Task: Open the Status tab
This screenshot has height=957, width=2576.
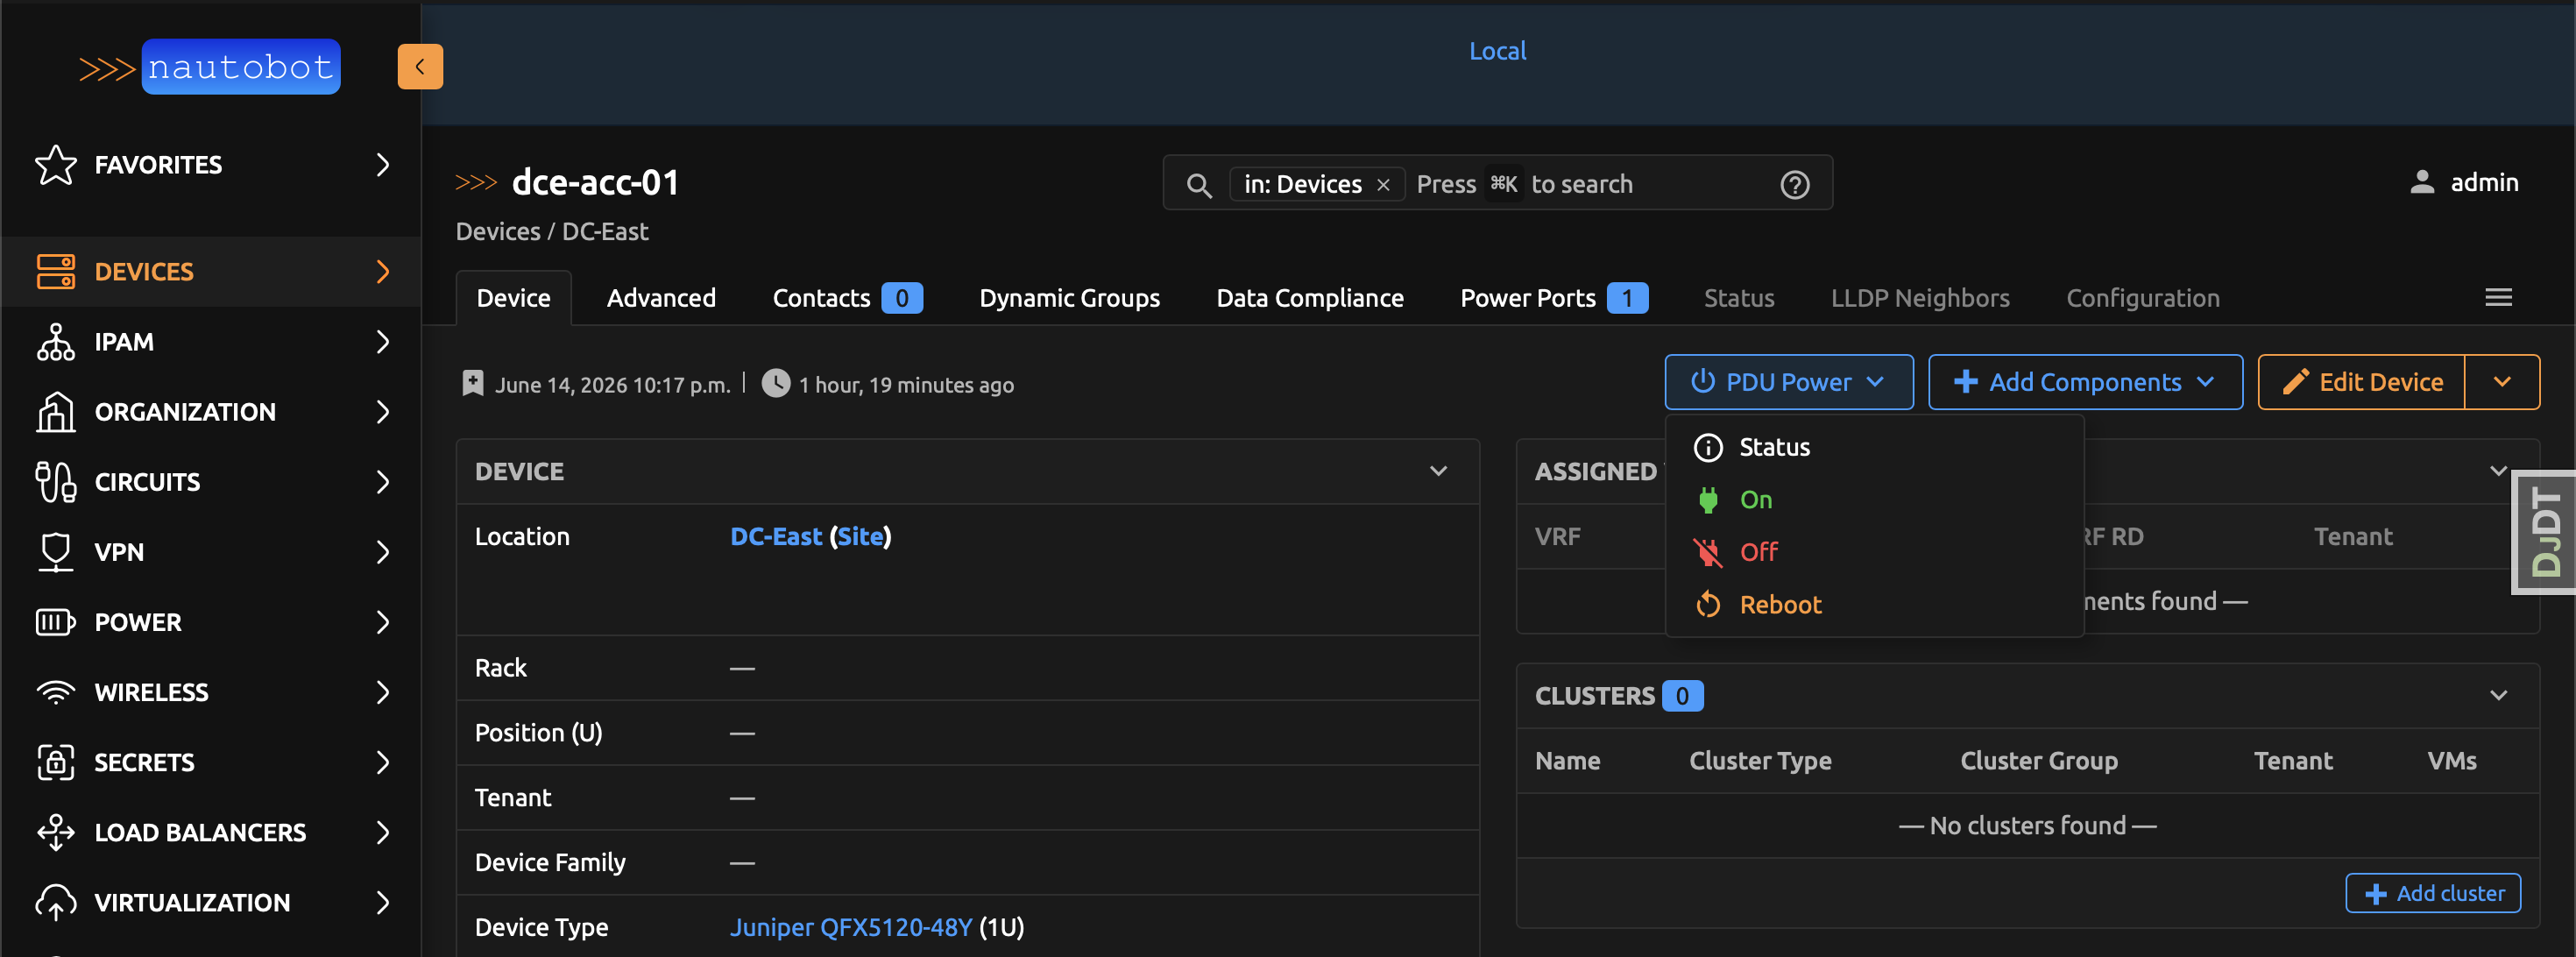Action: click(1739, 298)
